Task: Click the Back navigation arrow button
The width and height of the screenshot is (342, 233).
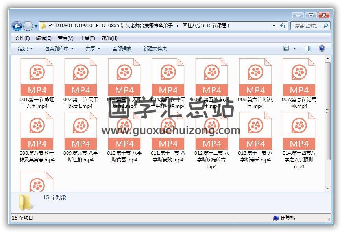Action: [x=17, y=26]
